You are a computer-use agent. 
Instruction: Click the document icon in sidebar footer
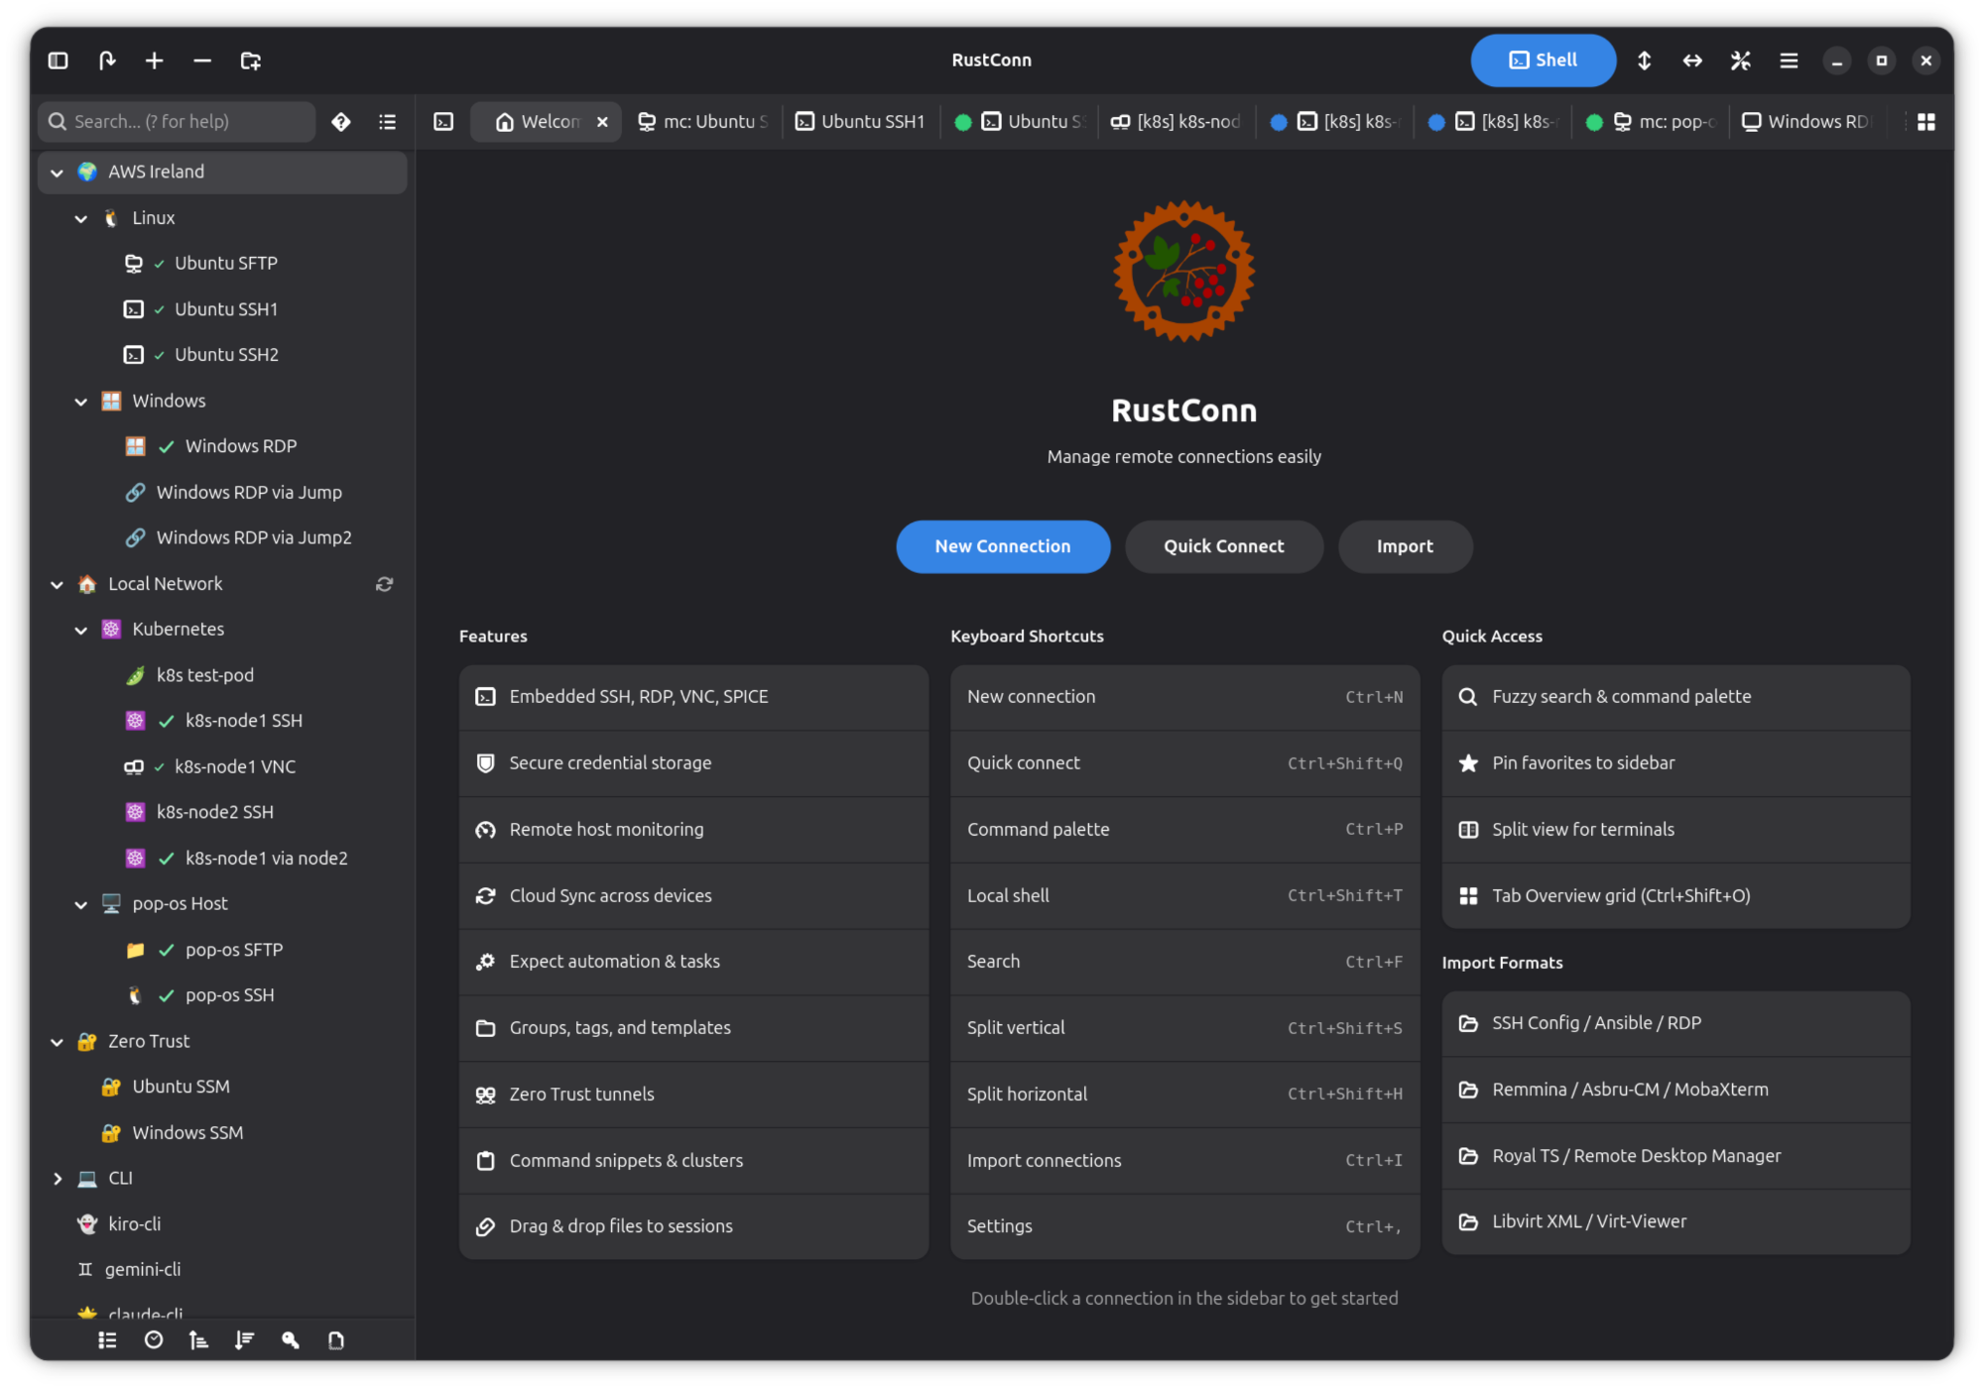point(336,1340)
